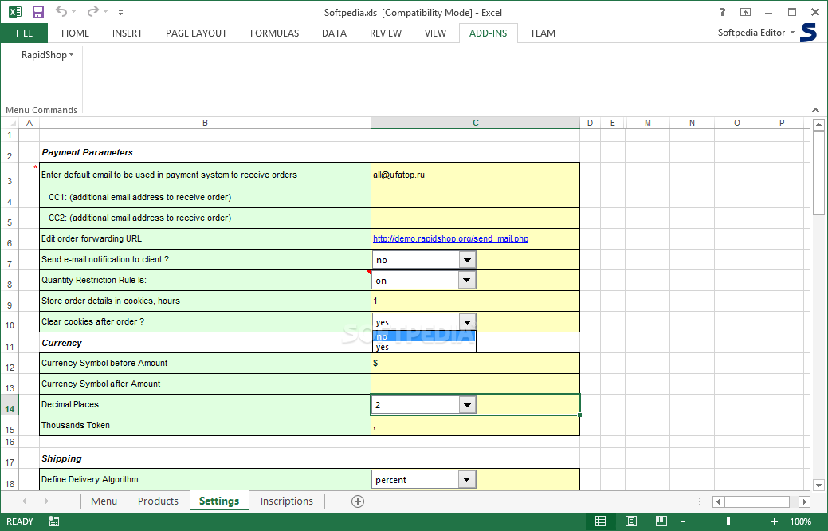Image resolution: width=828 pixels, height=531 pixels.
Task: Switch to Page Layout view icon
Action: [630, 521]
